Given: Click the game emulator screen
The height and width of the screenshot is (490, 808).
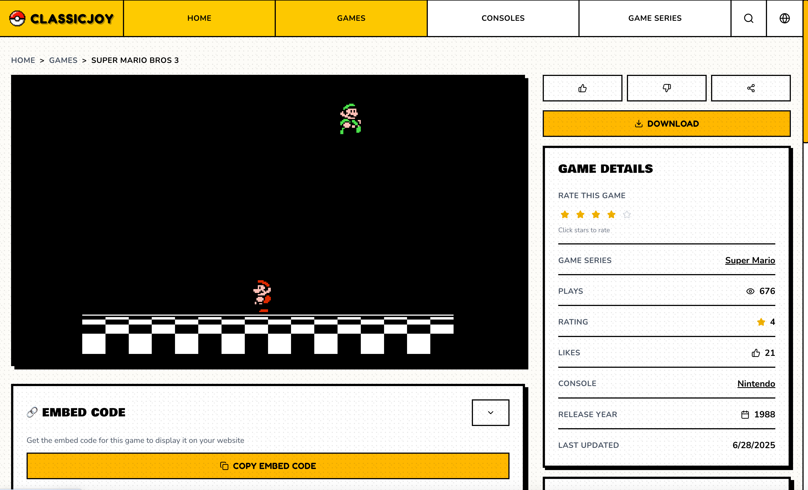Looking at the screenshot, I should tap(268, 220).
